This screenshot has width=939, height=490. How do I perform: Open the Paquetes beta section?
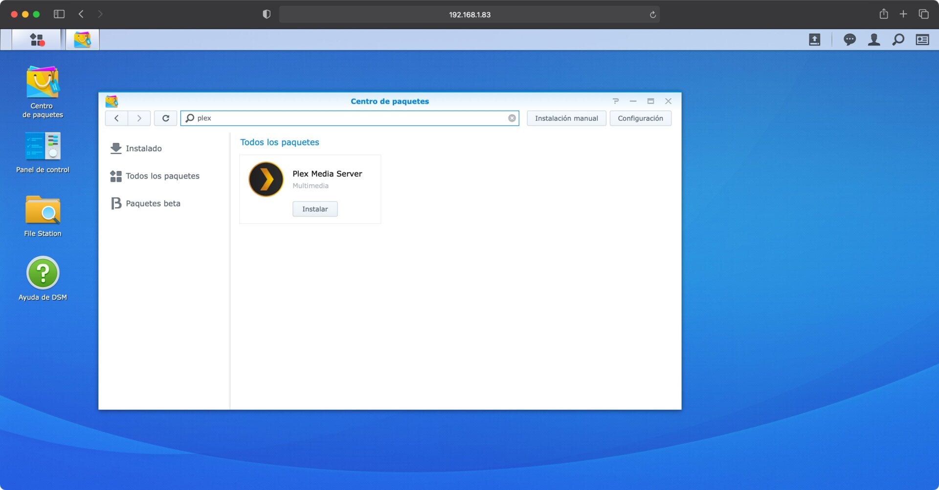153,203
